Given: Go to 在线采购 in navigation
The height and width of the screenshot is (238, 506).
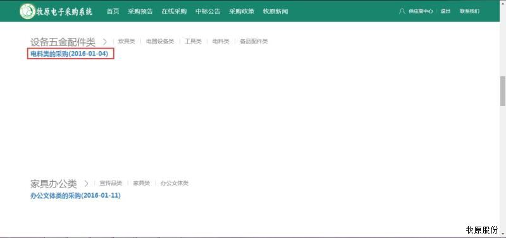Looking at the screenshot, I should (175, 11).
